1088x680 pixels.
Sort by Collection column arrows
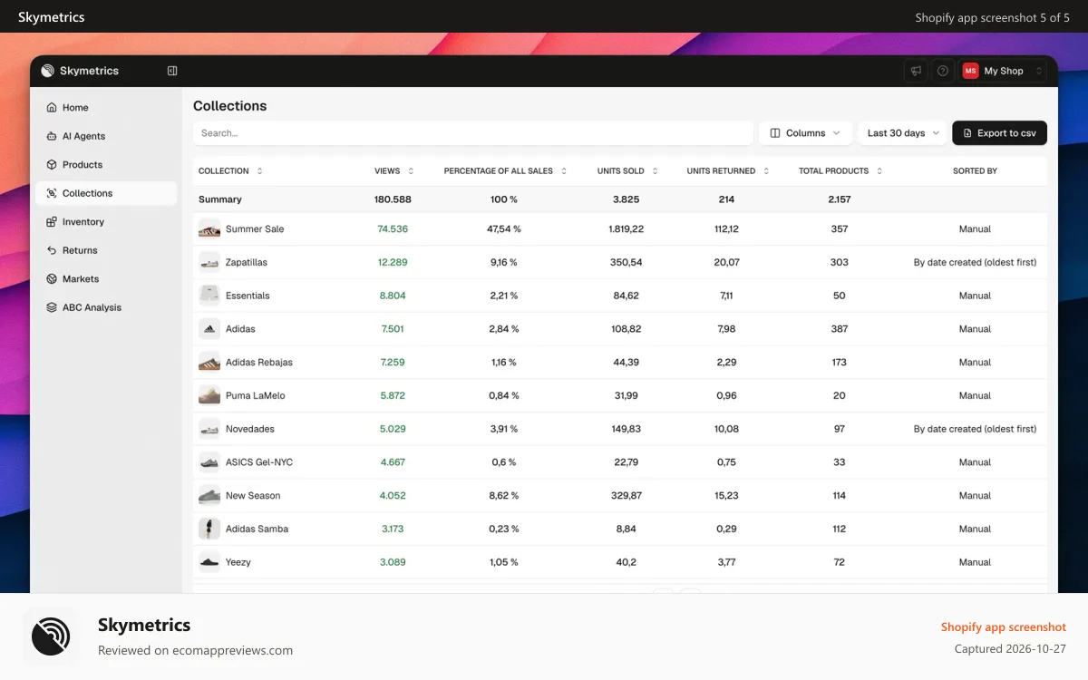point(259,170)
